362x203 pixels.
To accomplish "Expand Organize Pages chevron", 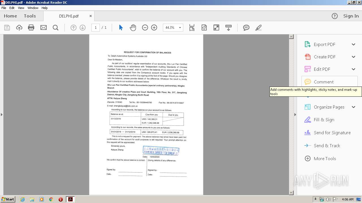I will click(x=353, y=107).
